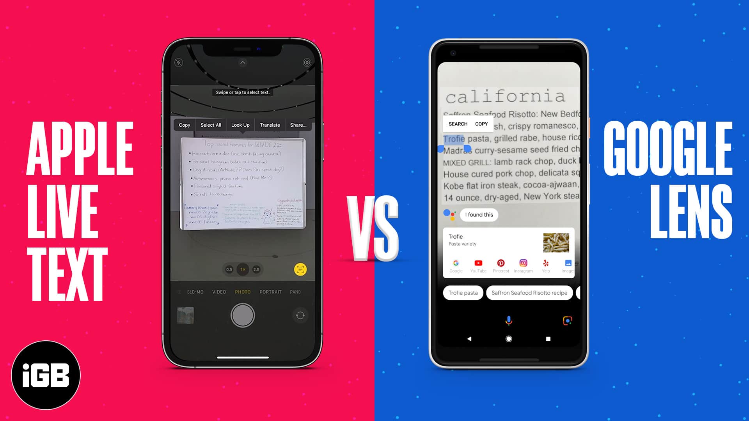This screenshot has width=749, height=421.
Task: Toggle the 1x zoom level on iPhone
Action: point(242,269)
